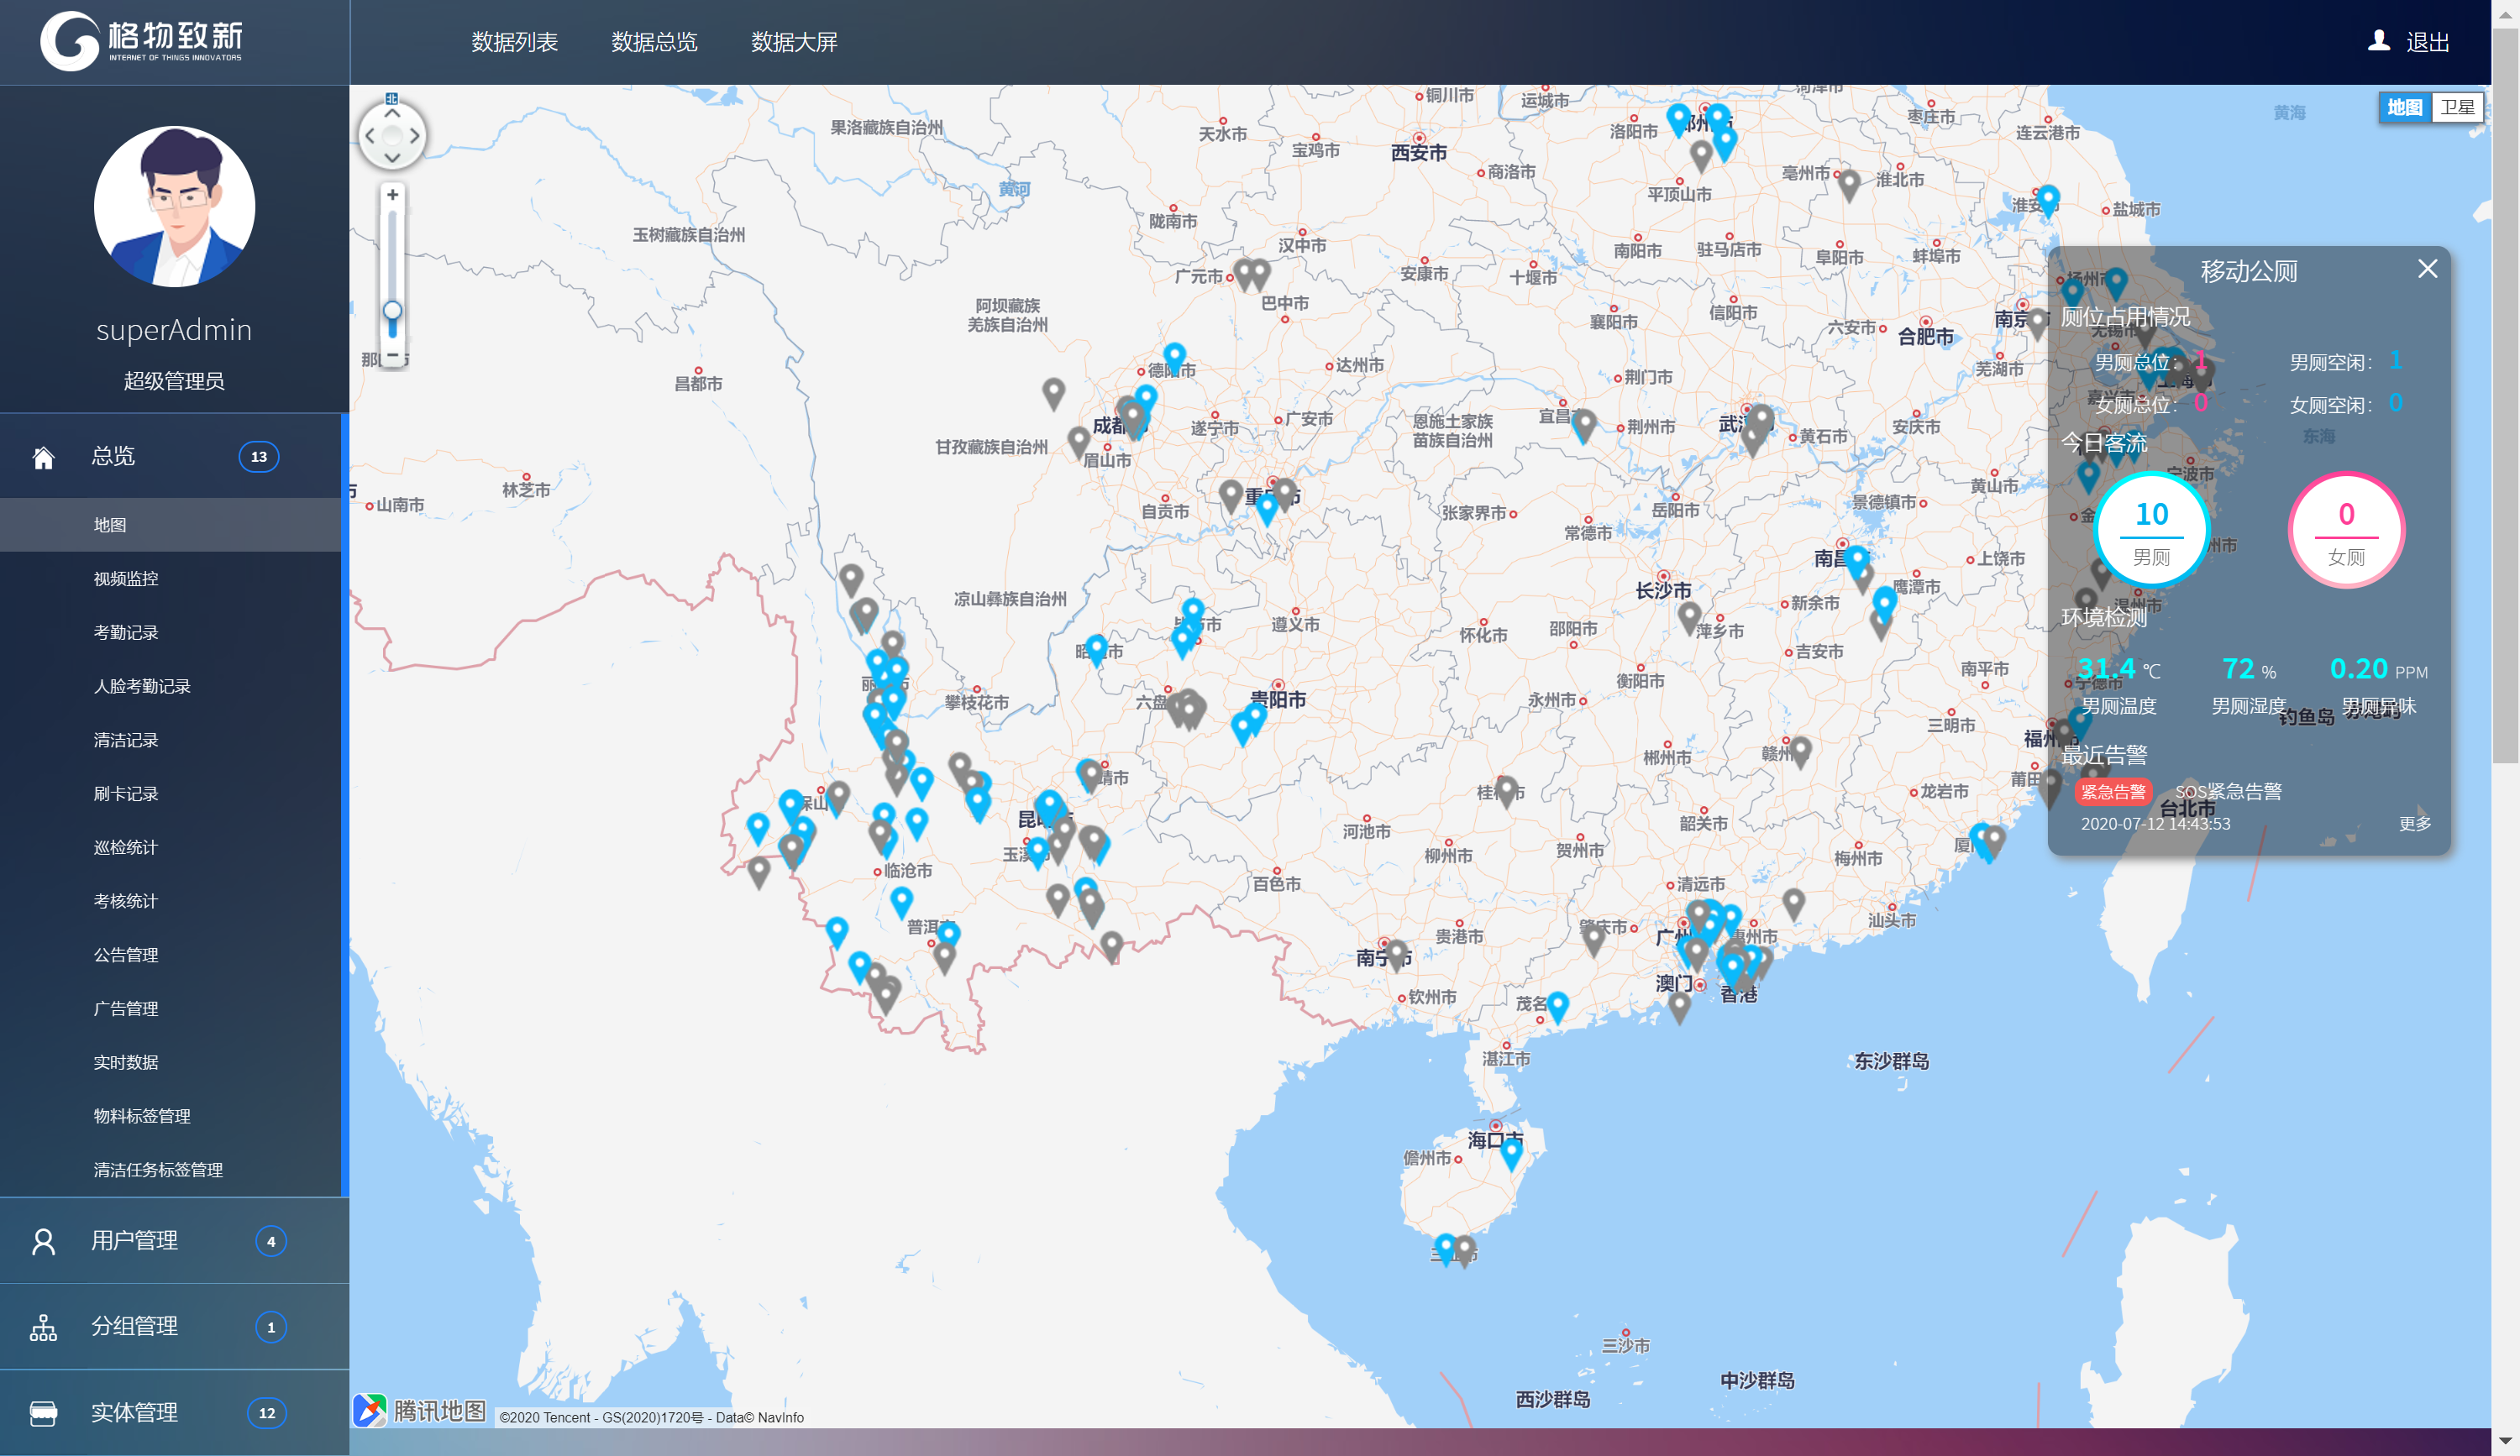Collapse the 总览 menu section
Screen dimensions: 2520x1456
tap(113, 457)
